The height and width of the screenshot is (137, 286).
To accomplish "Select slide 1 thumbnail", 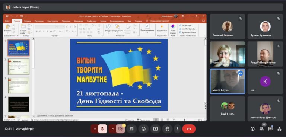I will tap(19, 48).
